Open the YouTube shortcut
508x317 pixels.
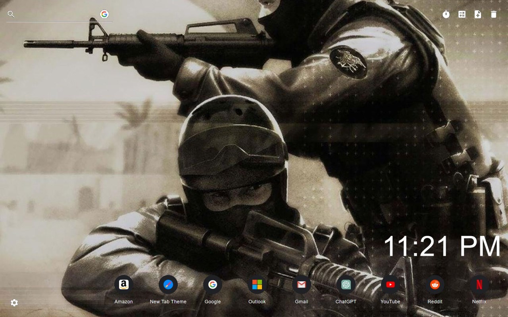391,285
